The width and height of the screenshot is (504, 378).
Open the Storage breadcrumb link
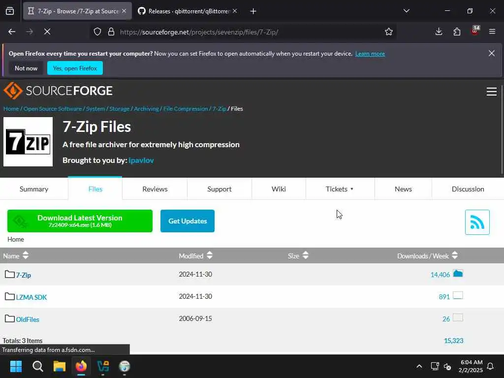[x=119, y=109]
